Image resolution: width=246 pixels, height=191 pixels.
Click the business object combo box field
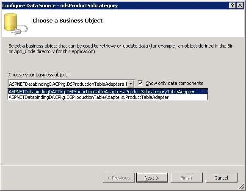[x=71, y=84]
